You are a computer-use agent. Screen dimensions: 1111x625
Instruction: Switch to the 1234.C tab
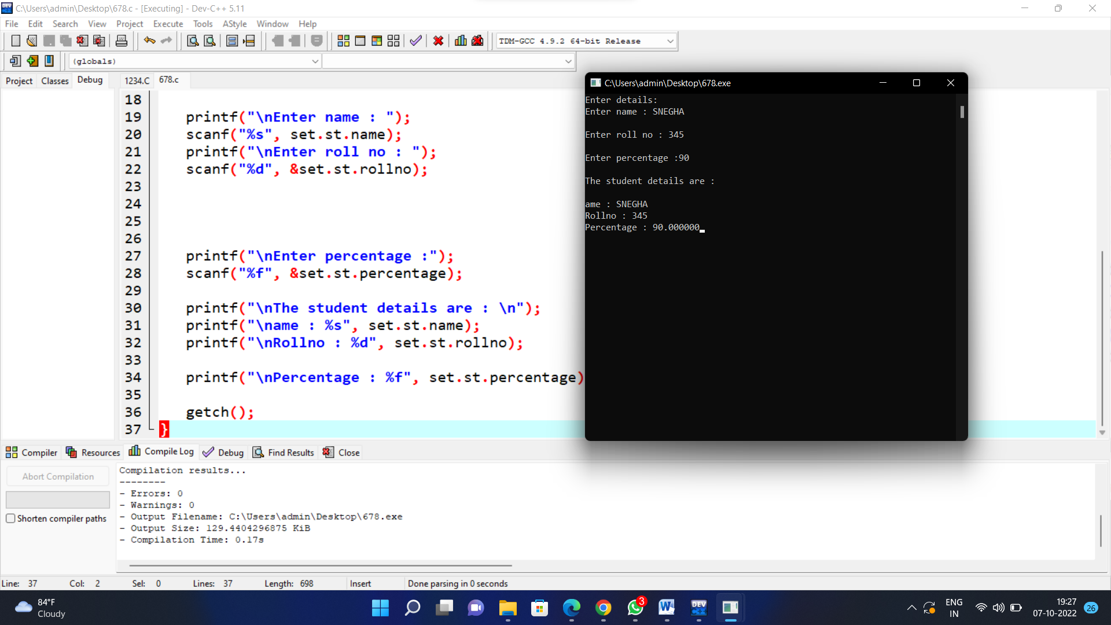coord(136,80)
